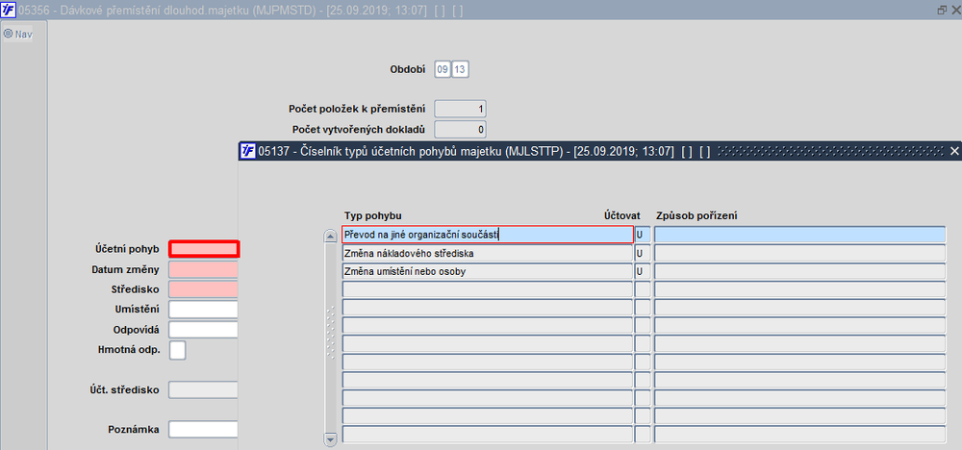962x450 pixels.
Task: Click the Způsob pořízení column header
Action: (696, 215)
